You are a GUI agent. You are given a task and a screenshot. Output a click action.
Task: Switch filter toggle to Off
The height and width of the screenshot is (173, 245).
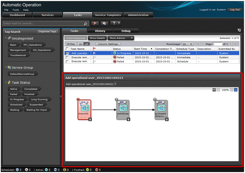[x=86, y=44]
